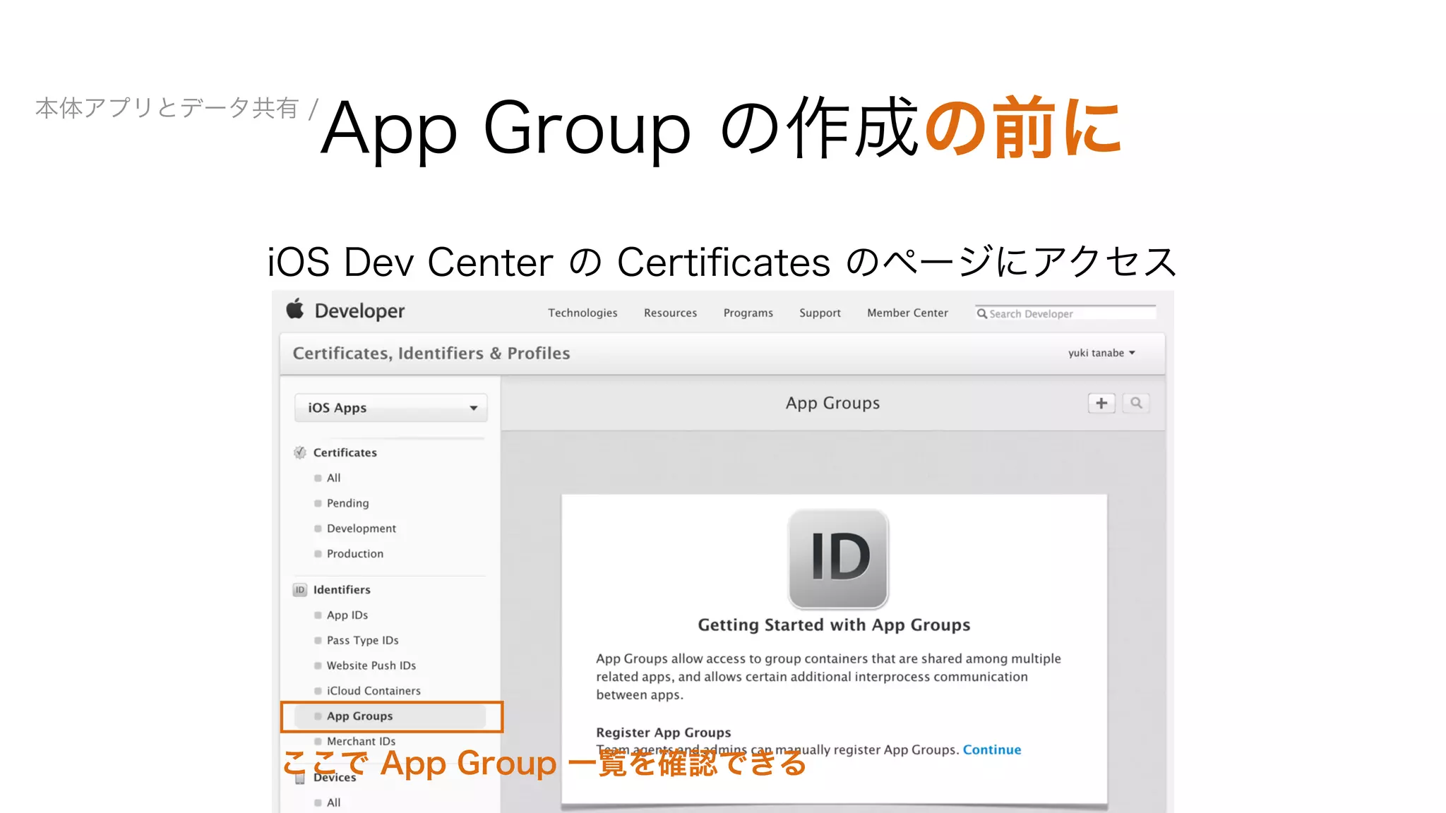
Task: Open Pass Type IDs list
Action: 363,640
